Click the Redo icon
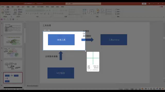This screenshot has width=165, height=92. click(8, 19)
